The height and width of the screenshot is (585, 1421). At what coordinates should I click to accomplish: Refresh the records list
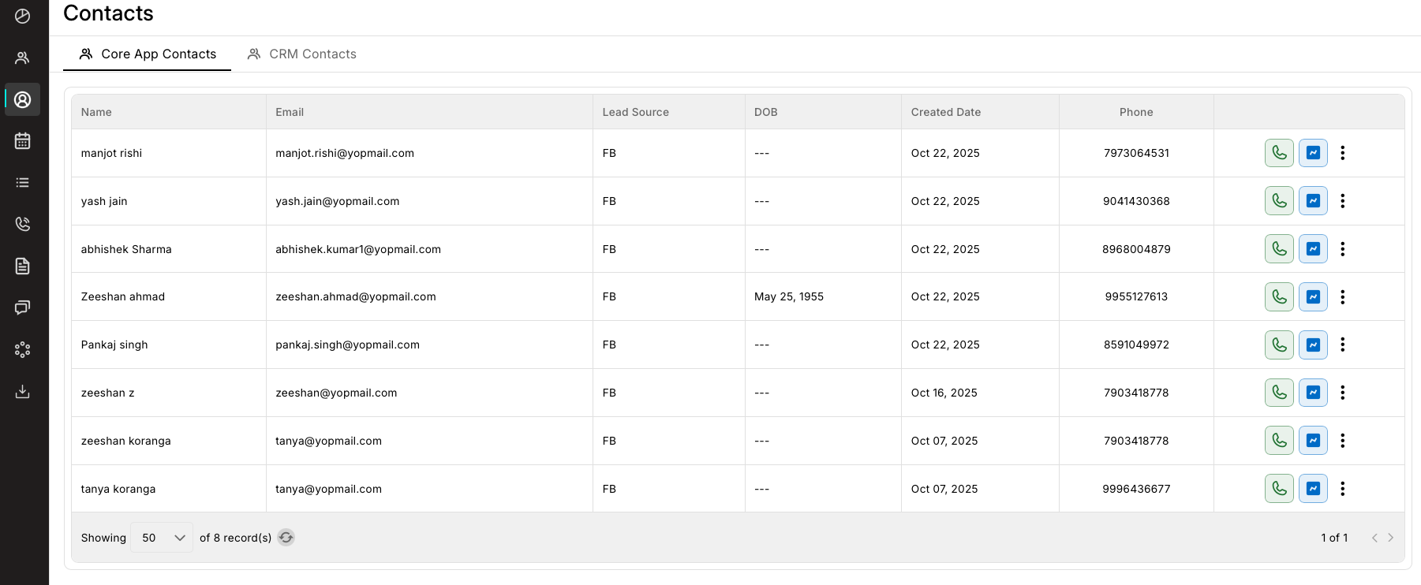[286, 538]
